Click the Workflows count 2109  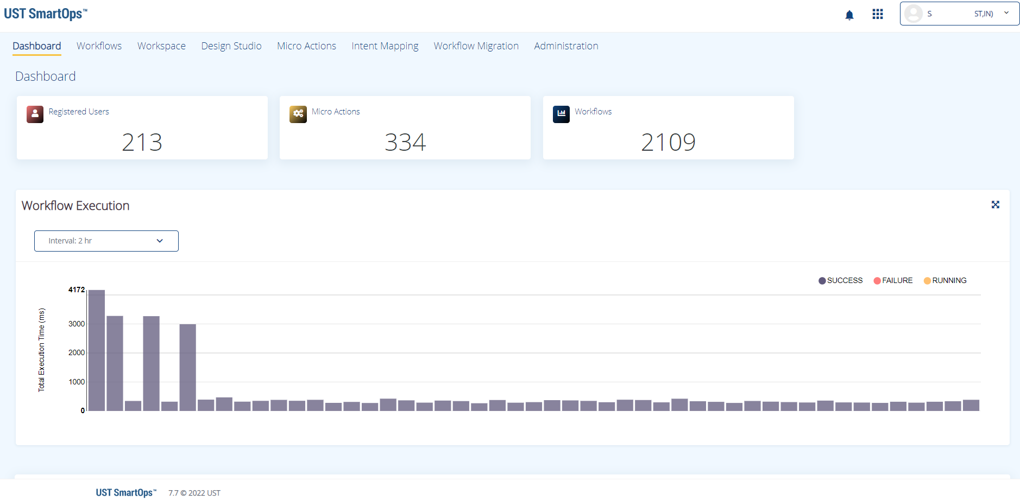(668, 143)
